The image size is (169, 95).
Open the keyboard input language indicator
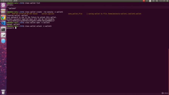tap(150, 1)
